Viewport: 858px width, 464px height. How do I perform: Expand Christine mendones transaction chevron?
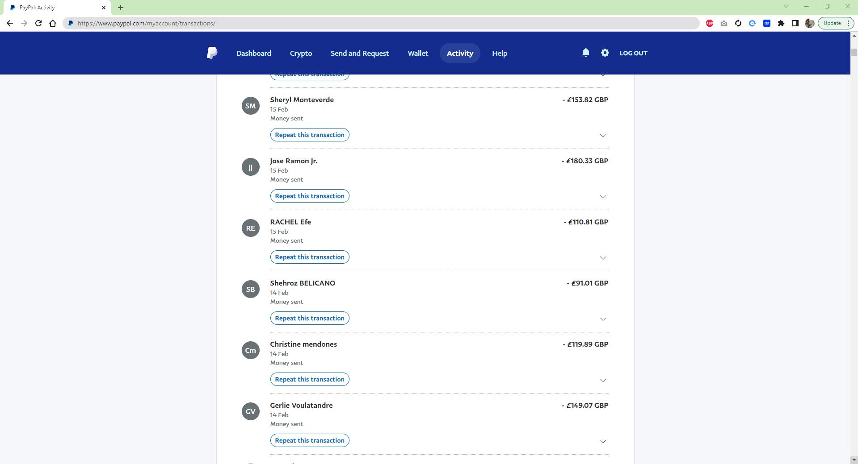coord(602,380)
